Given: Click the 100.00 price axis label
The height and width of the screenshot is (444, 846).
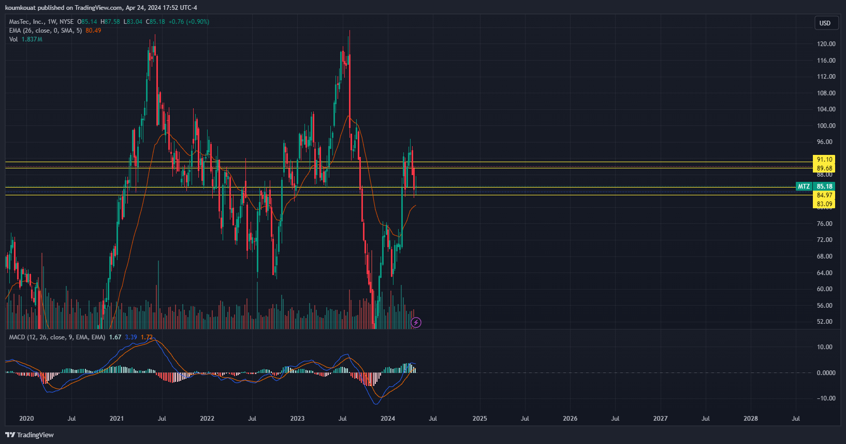Looking at the screenshot, I should click(826, 126).
